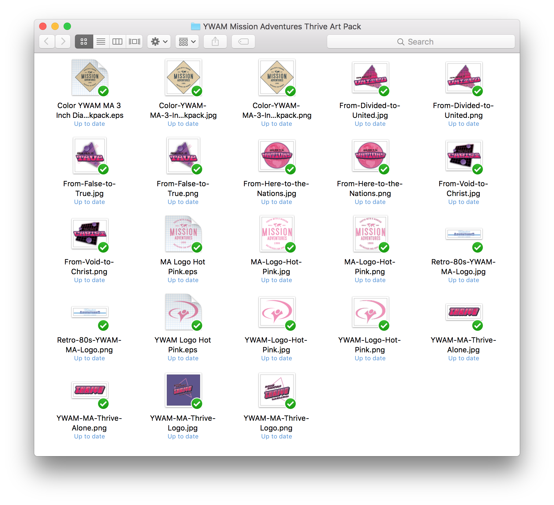
Task: Select Color-YWAM-MA-3-In...kpack.png thumbnail
Action: (x=277, y=78)
